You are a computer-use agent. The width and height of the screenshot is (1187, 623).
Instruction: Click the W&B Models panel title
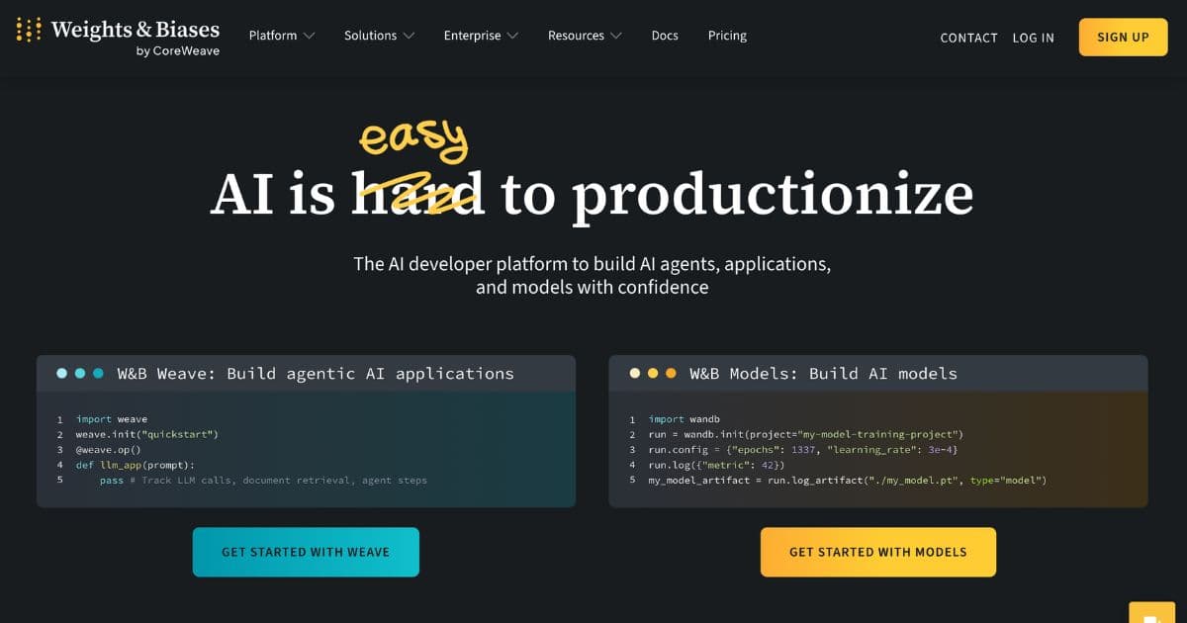(823, 374)
